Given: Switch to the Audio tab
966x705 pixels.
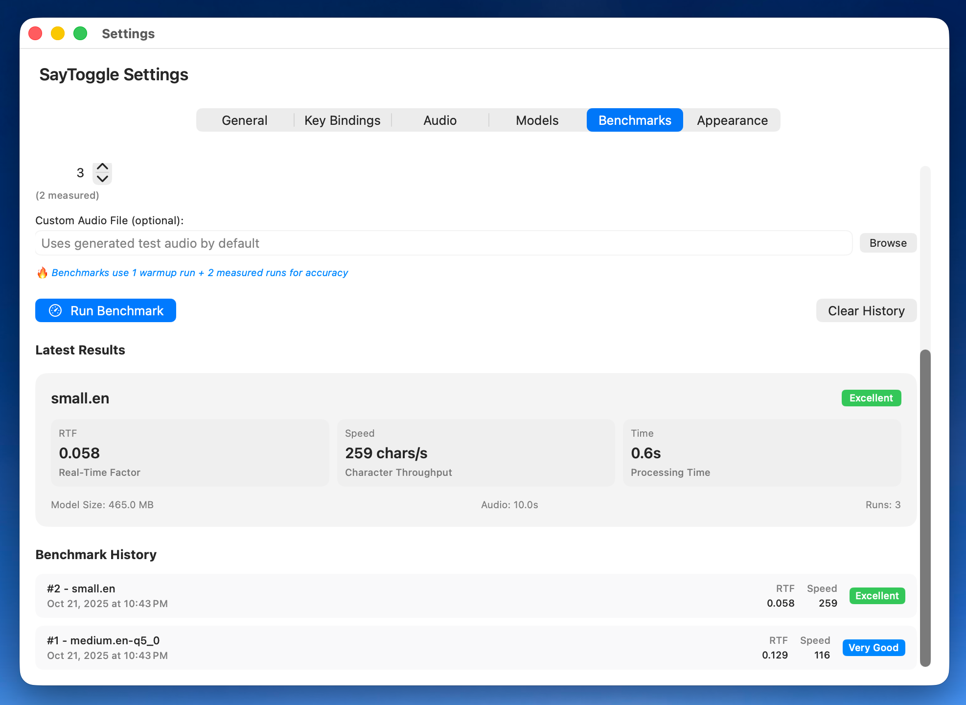Looking at the screenshot, I should coord(440,120).
